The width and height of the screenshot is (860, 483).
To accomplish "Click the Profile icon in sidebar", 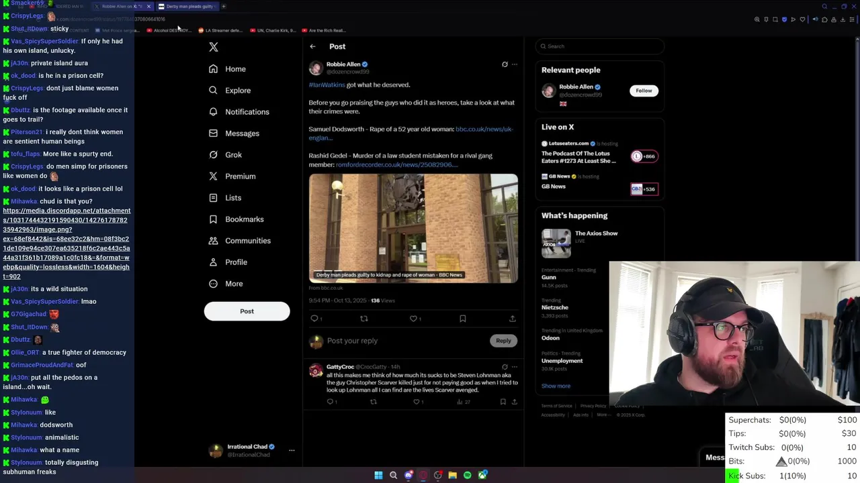I will 213,262.
